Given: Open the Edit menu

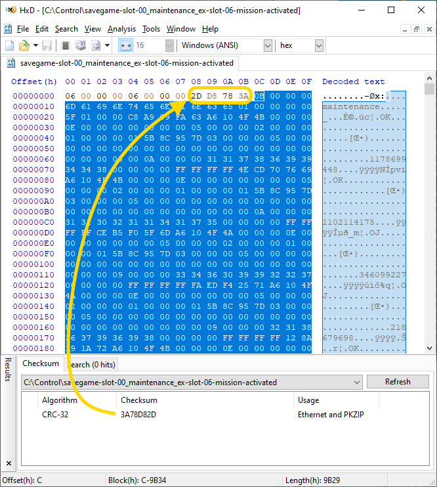Looking at the screenshot, I should [42, 29].
